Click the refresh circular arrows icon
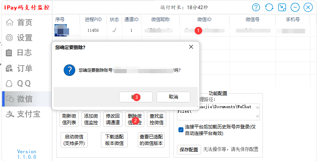The height and width of the screenshot is (161, 317). click(269, 7)
